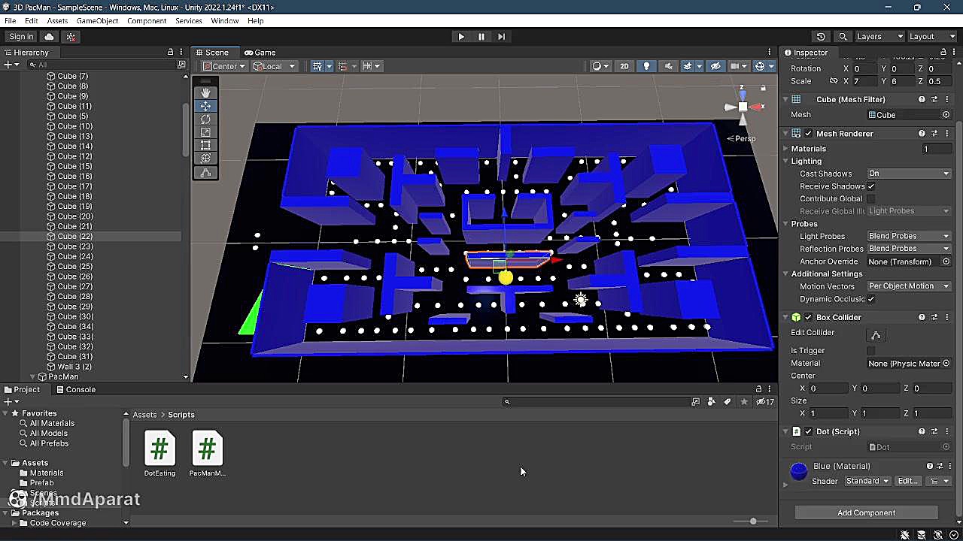963x541 pixels.
Task: Toggle the Receive Shadows checkbox
Action: click(x=871, y=186)
